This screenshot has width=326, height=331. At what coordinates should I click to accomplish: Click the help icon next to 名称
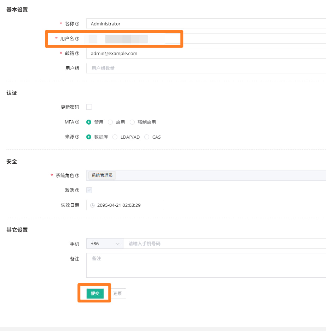tap(77, 24)
